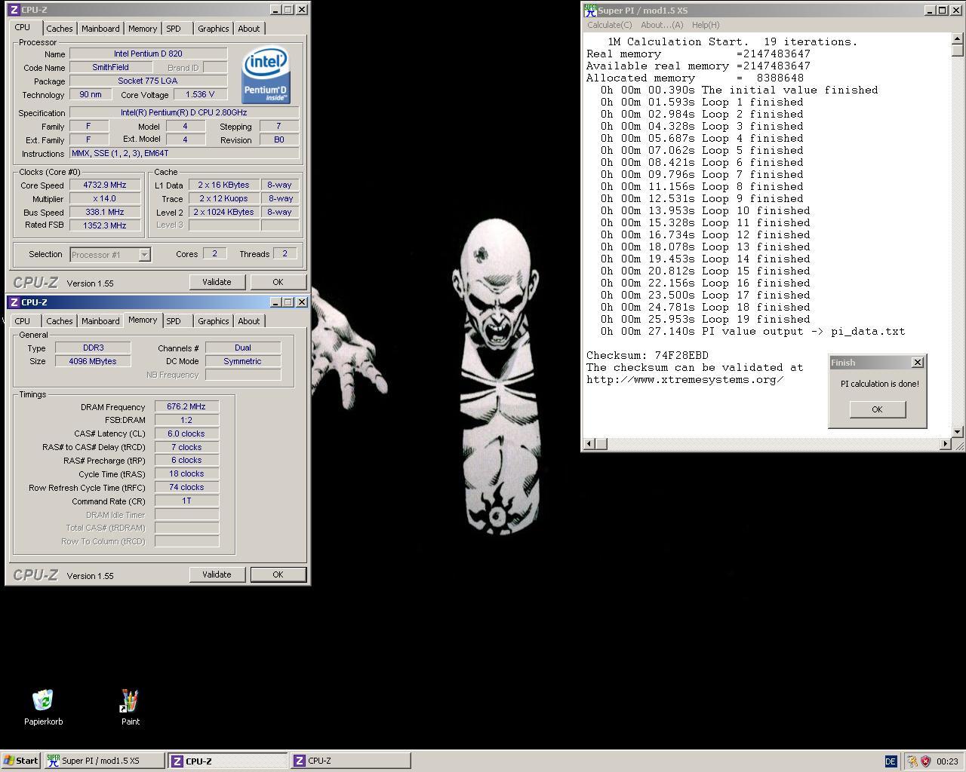Image resolution: width=966 pixels, height=772 pixels.
Task: Click the xtremesystems.org URL text
Action: pyautogui.click(x=685, y=379)
